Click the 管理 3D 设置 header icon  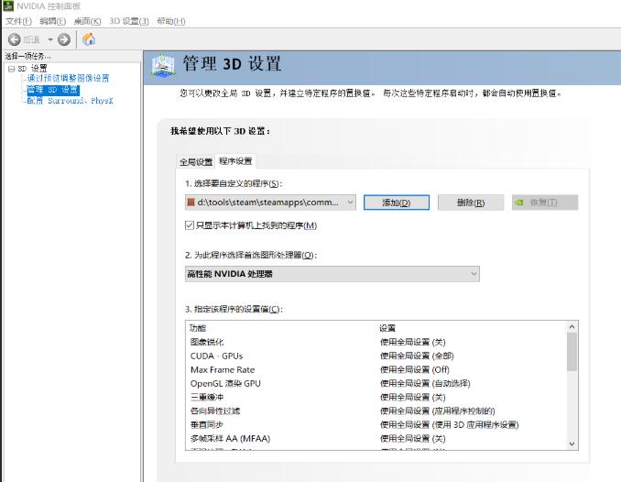pyautogui.click(x=162, y=64)
